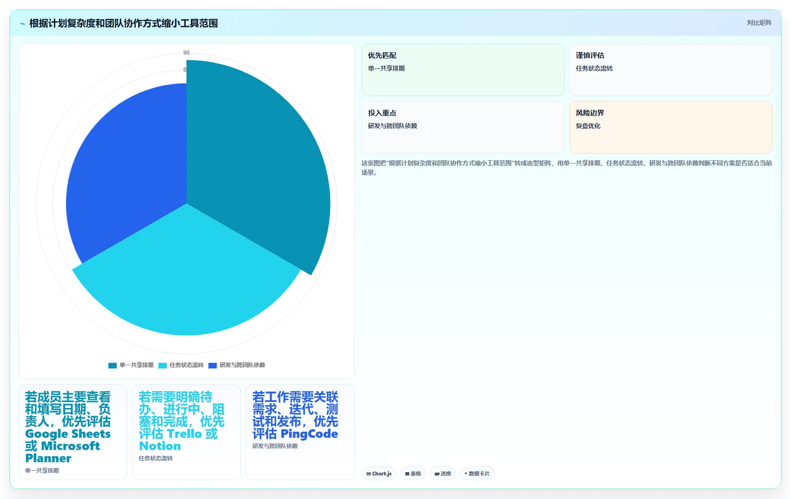Open the 风险边界 card

coord(671,127)
